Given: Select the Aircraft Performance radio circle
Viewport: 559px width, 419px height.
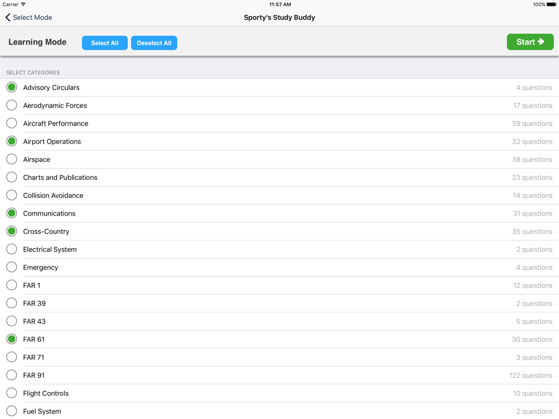Looking at the screenshot, I should point(12,123).
